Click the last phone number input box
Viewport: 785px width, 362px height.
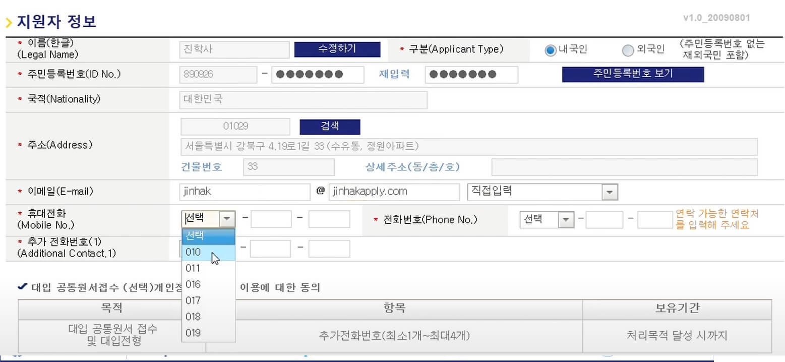pyautogui.click(x=655, y=220)
